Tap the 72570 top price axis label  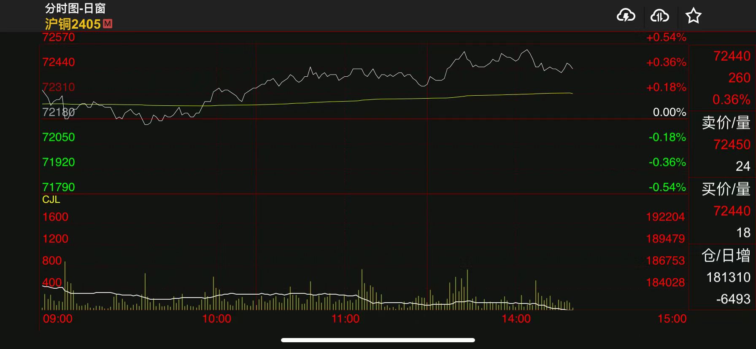59,37
